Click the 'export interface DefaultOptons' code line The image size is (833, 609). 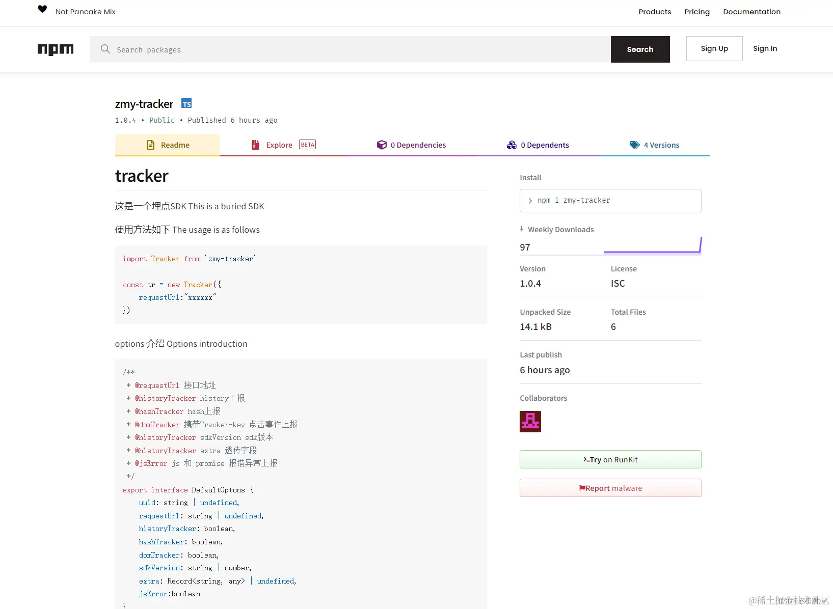click(x=188, y=490)
